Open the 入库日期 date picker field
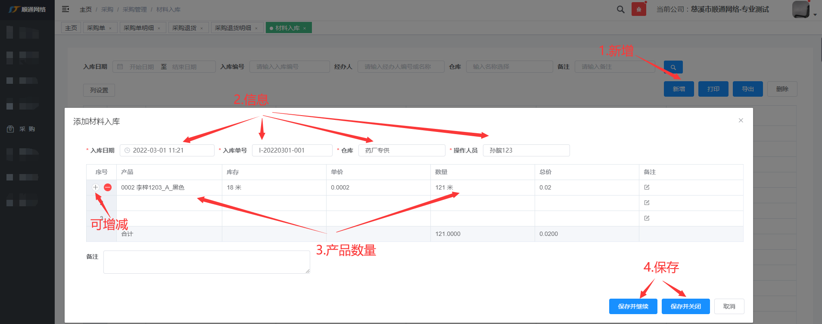The image size is (822, 324). (x=167, y=150)
